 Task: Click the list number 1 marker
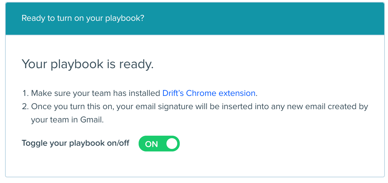click(25, 93)
